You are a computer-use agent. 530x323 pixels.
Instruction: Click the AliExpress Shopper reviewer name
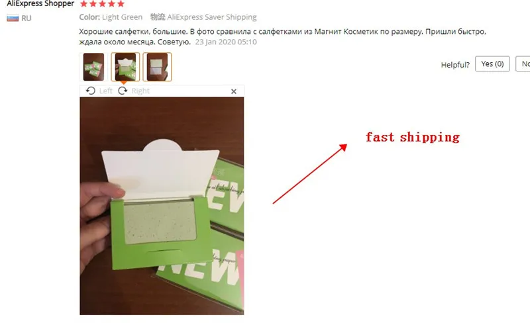click(x=40, y=4)
